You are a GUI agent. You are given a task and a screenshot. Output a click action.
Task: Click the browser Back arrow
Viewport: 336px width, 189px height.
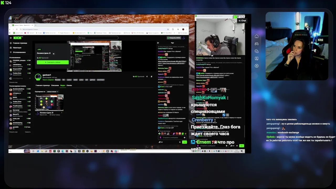10,29
